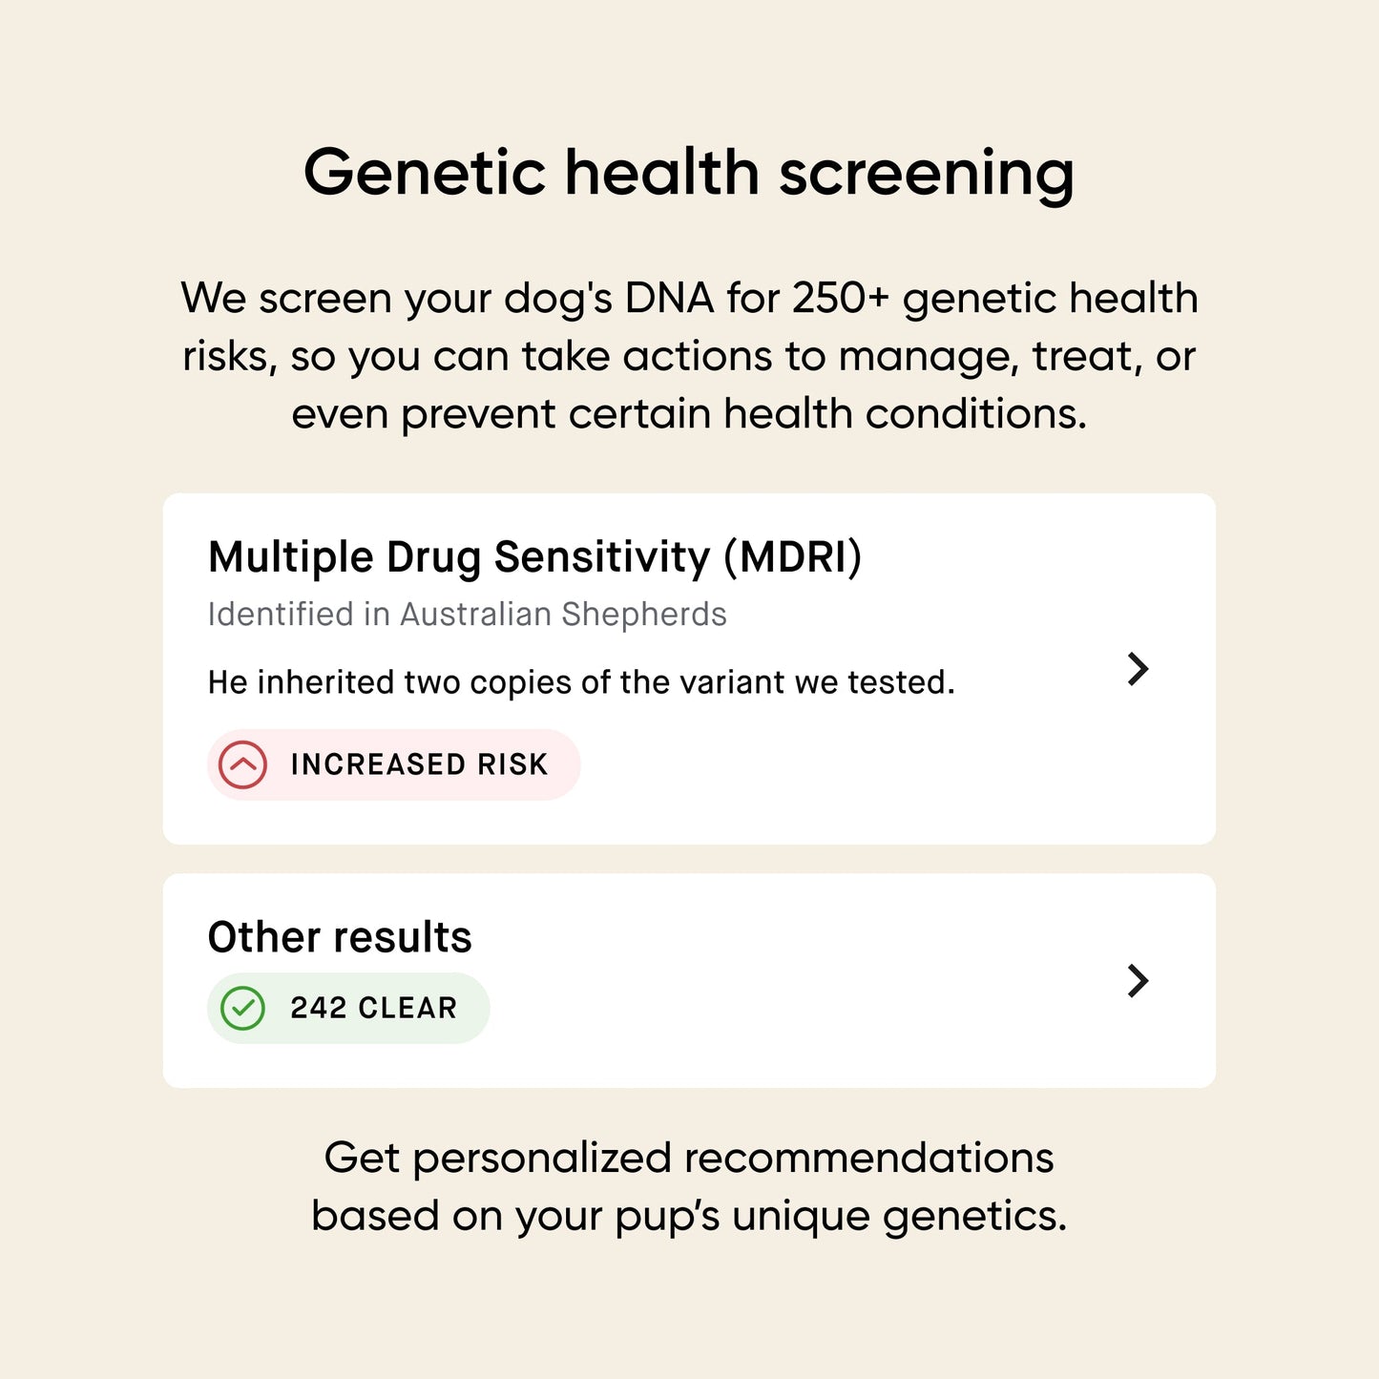Click 'He inherited two copies' description text
The width and height of the screenshot is (1379, 1379).
[580, 682]
